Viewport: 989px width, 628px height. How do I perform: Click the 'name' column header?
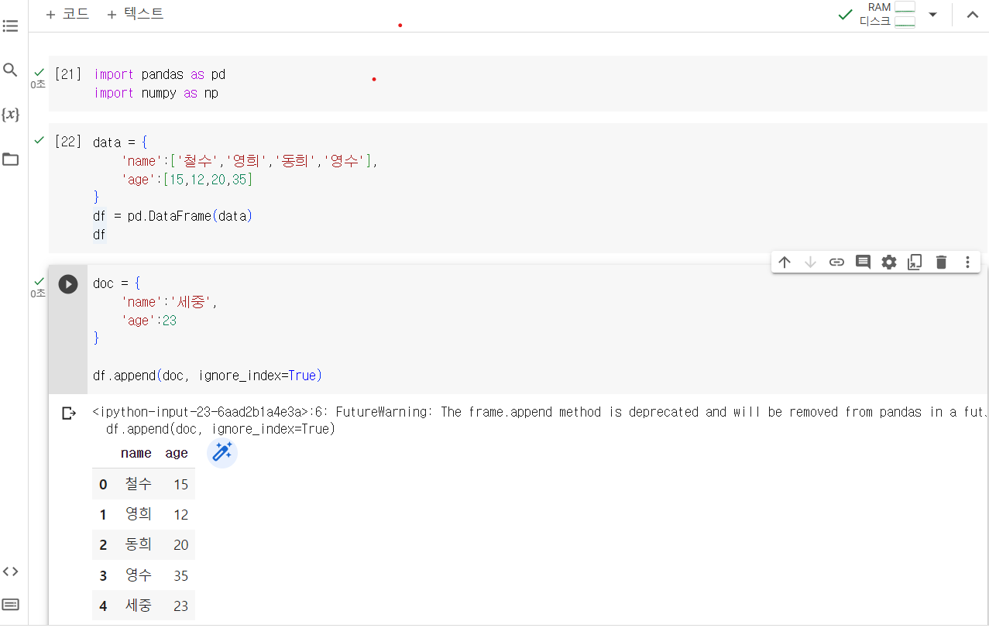pos(136,453)
